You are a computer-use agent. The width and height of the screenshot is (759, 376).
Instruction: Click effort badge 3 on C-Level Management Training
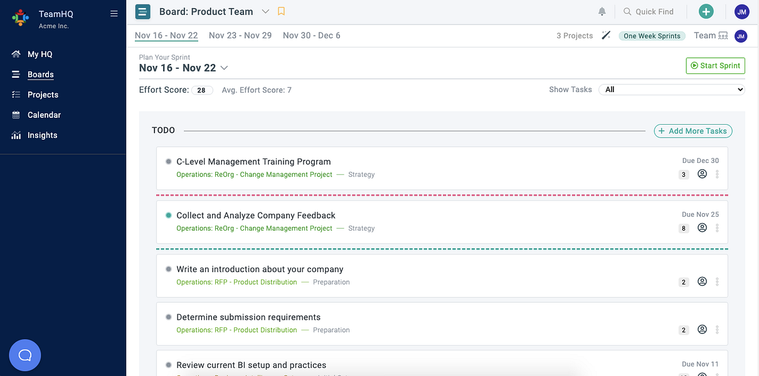[684, 175]
